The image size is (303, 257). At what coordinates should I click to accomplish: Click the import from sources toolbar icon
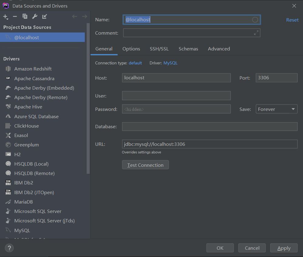(x=44, y=16)
